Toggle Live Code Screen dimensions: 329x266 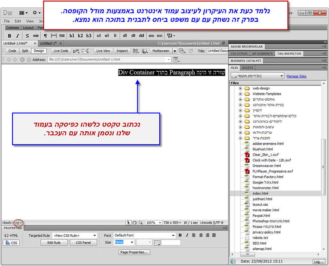(61, 51)
